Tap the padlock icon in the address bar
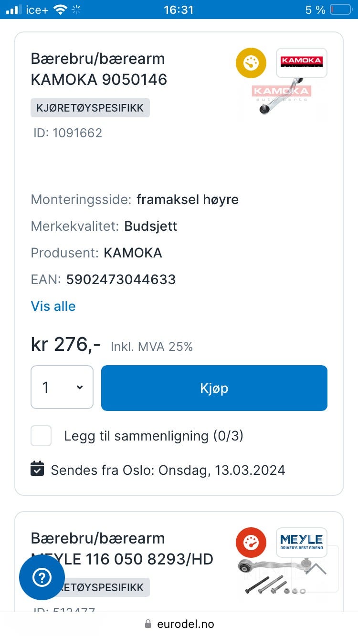Viewport: 358px width, 636px height. (x=148, y=624)
